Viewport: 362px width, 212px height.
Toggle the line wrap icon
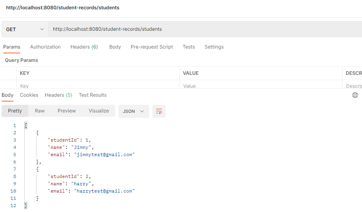click(x=159, y=111)
